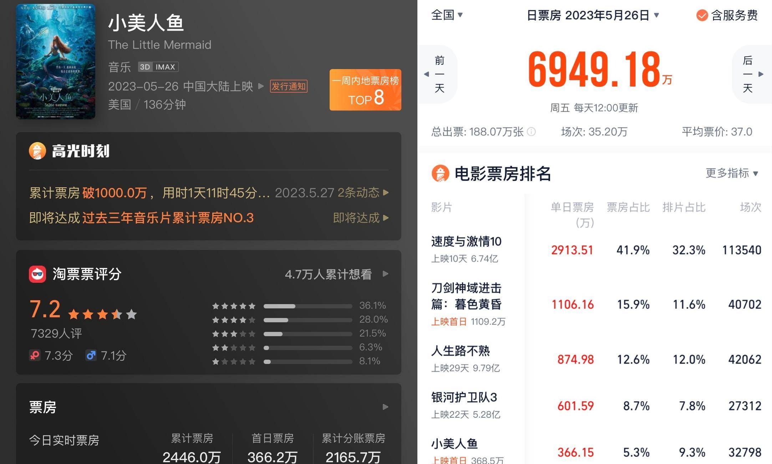This screenshot has height=464, width=772.
Task: Click the Taopiaopiao rating logo icon
Action: pyautogui.click(x=37, y=274)
